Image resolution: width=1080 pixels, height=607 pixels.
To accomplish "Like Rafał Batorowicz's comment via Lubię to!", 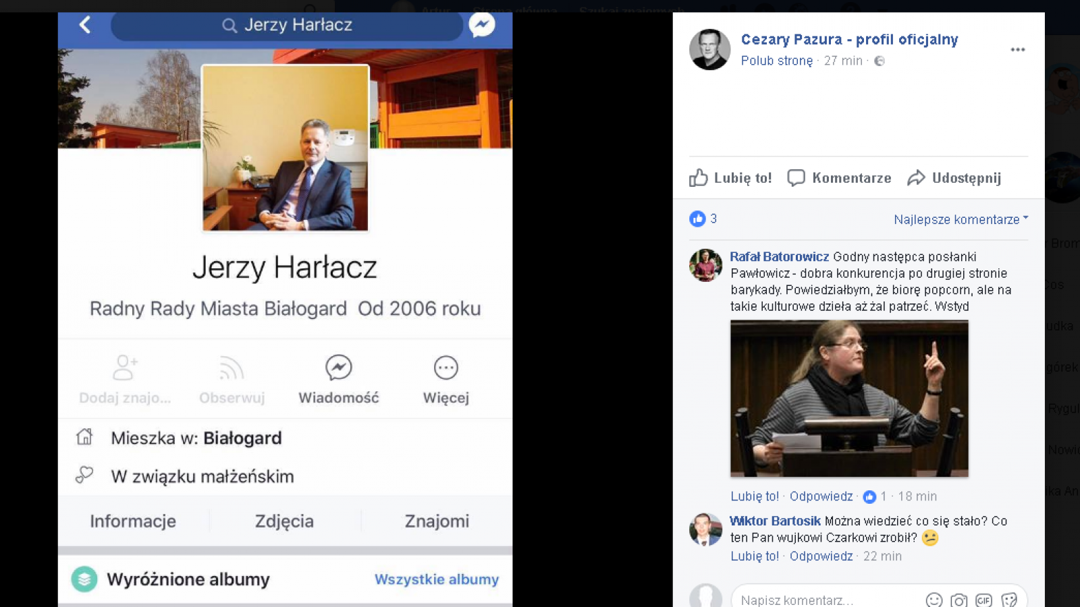I will tap(755, 496).
